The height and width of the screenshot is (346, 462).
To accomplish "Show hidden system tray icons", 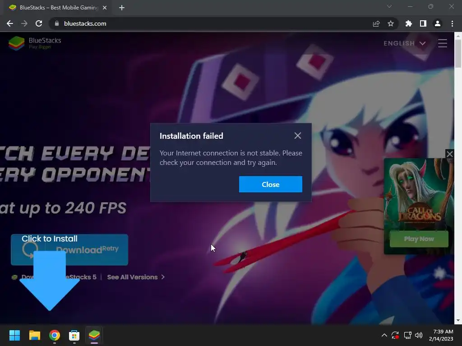I will pyautogui.click(x=384, y=335).
